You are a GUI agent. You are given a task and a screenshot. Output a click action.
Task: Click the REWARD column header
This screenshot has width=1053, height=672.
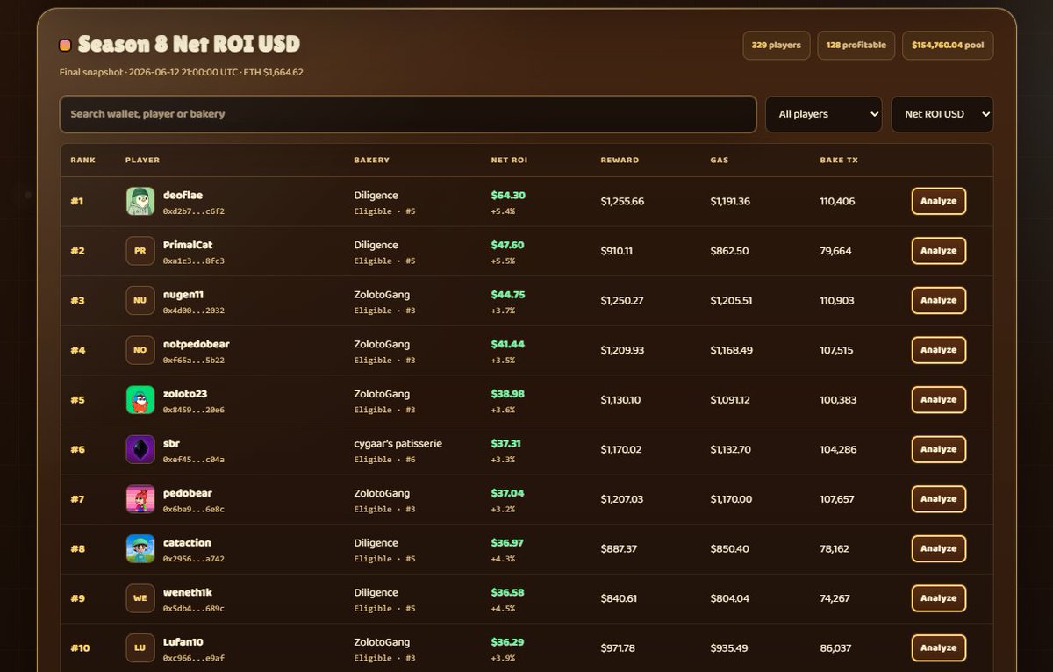[x=620, y=161]
